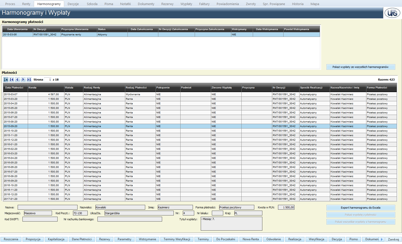
Task: Click the Terminy Weryfikacji button
Action: point(177,239)
